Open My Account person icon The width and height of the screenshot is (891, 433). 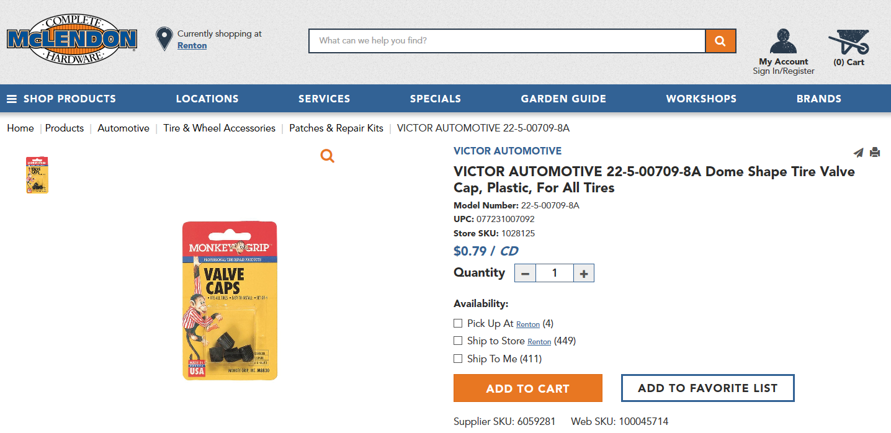783,42
